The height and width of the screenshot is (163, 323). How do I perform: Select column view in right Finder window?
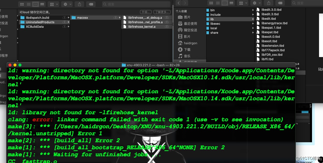pos(225,3)
